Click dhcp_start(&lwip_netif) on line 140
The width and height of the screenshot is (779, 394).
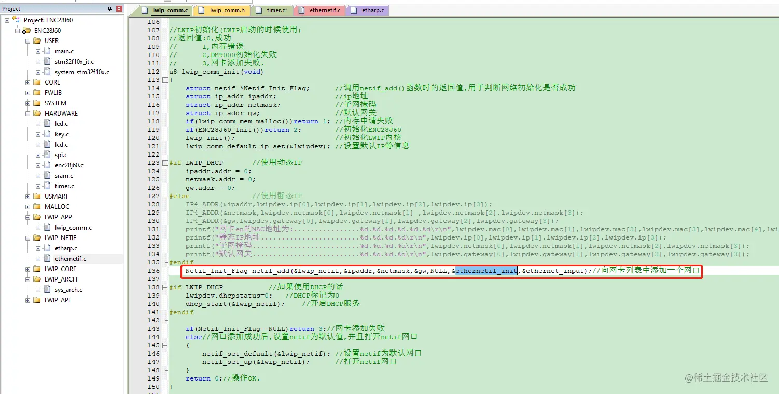235,304
